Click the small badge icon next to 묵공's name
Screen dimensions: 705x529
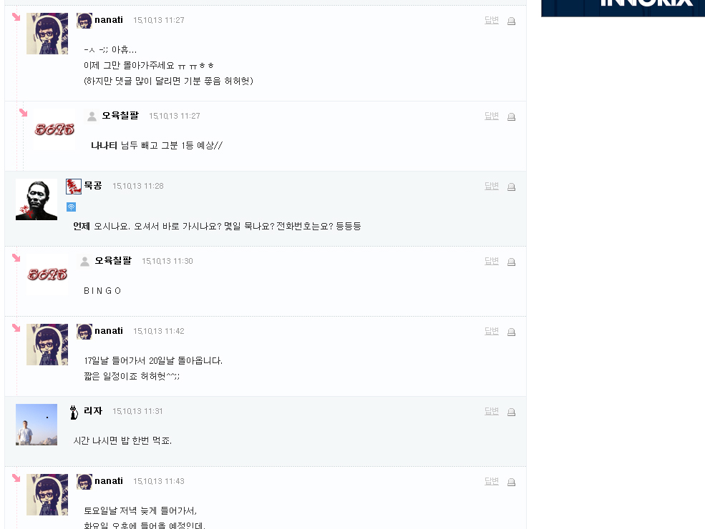pyautogui.click(x=74, y=187)
